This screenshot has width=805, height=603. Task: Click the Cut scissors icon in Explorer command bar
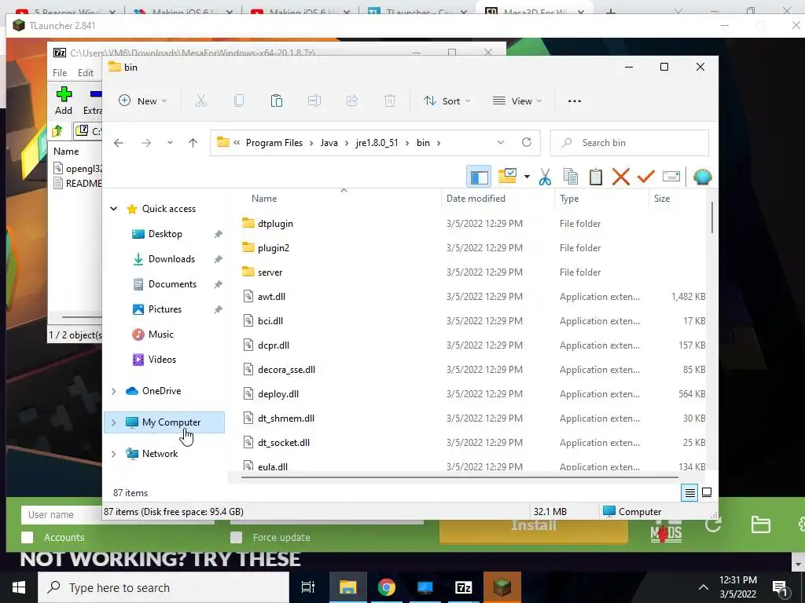tap(200, 101)
